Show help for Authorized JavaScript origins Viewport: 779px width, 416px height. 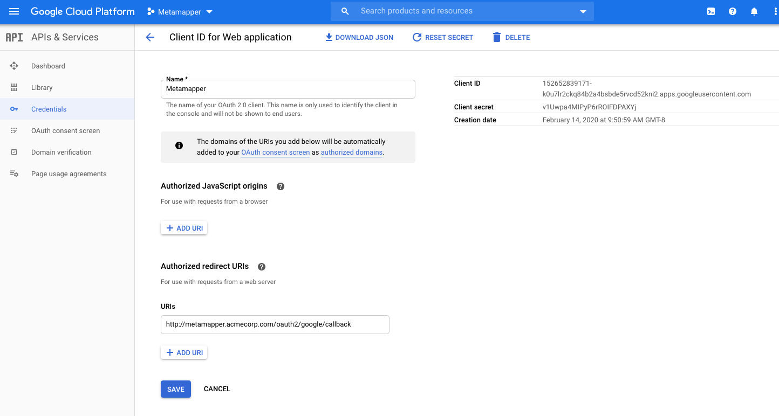coord(280,186)
